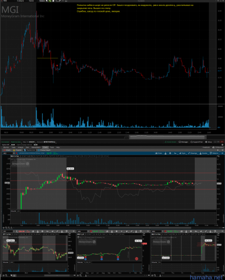Select the price bubble above the main chart high

pos(70,168)
